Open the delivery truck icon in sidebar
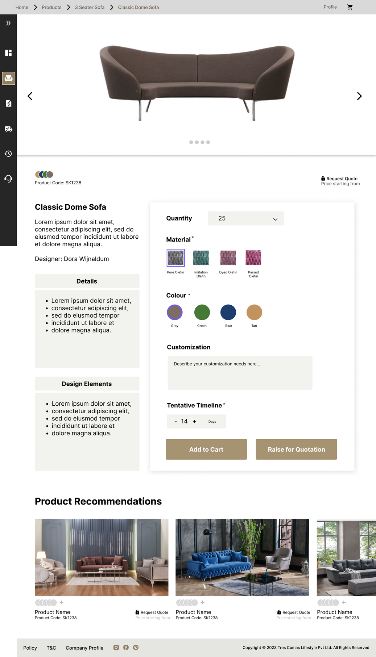This screenshot has height=657, width=376. [x=8, y=129]
